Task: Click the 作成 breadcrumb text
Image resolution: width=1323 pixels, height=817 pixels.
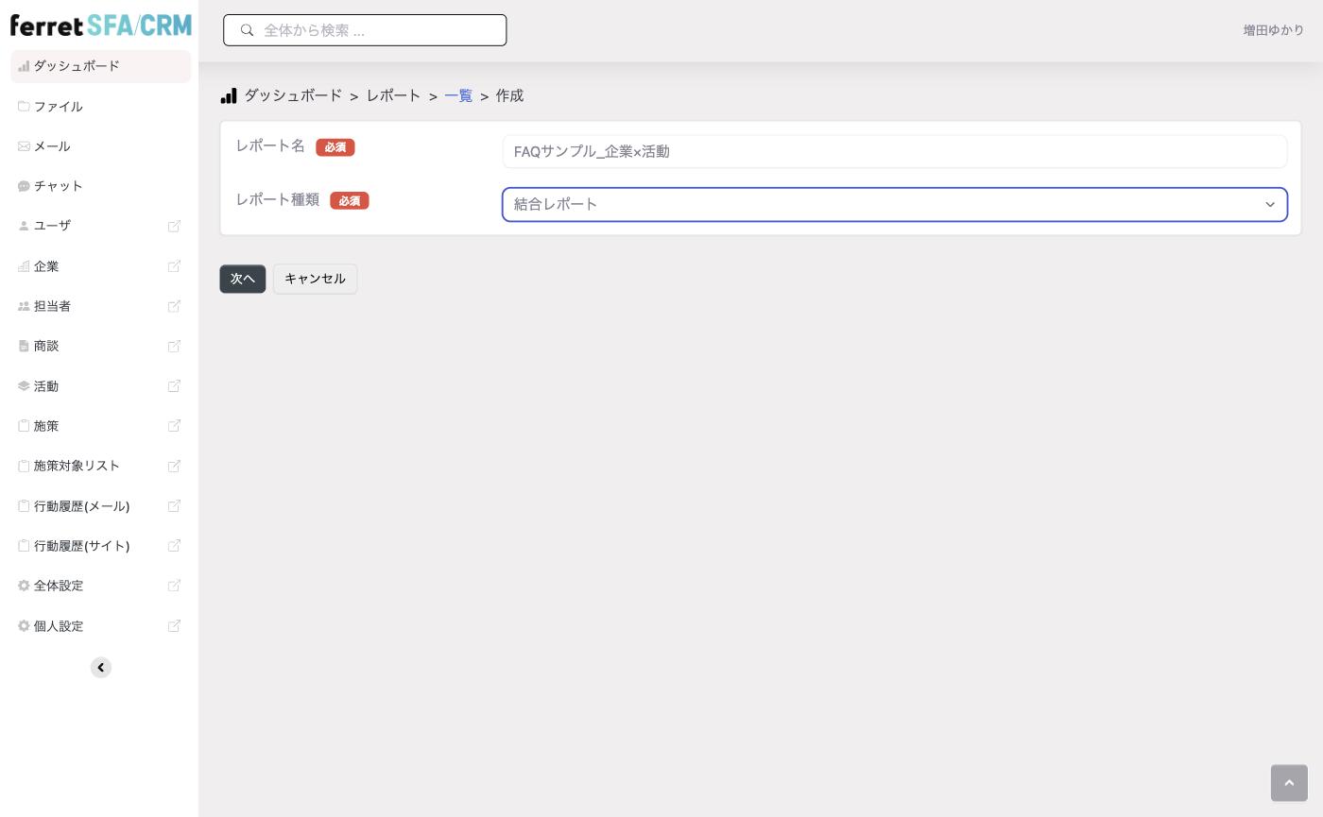Action: click(x=509, y=95)
